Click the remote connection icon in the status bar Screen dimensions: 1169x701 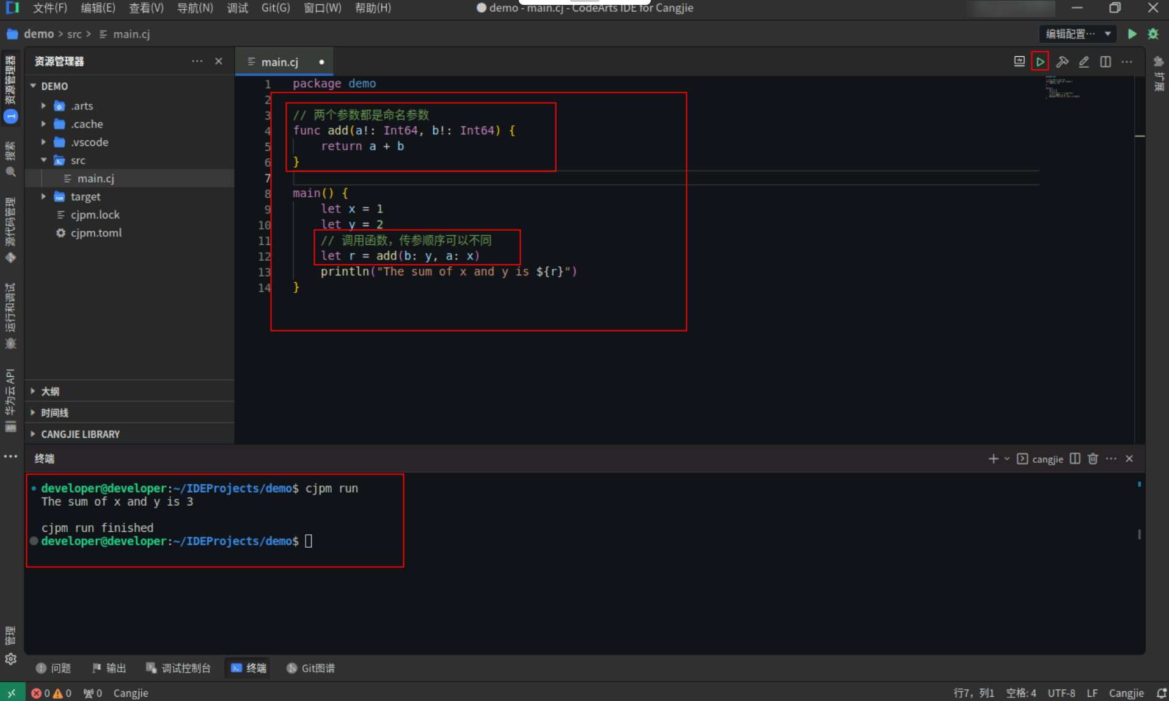coord(12,693)
